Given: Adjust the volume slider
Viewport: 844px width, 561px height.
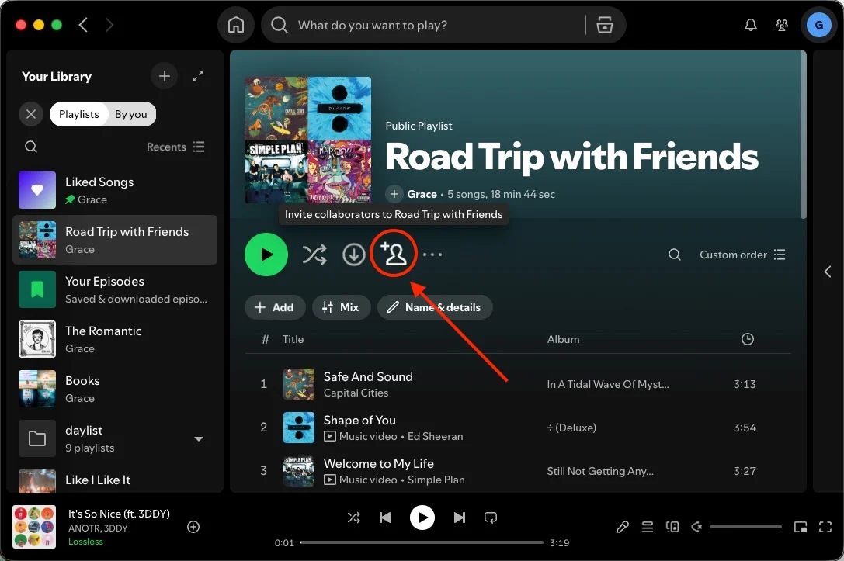Looking at the screenshot, I should [x=745, y=527].
